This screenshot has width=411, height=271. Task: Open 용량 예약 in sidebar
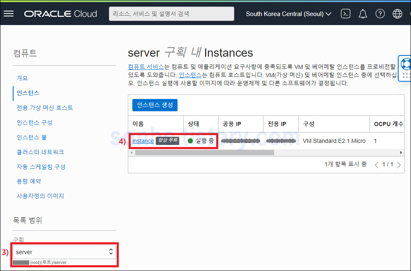pos(29,181)
